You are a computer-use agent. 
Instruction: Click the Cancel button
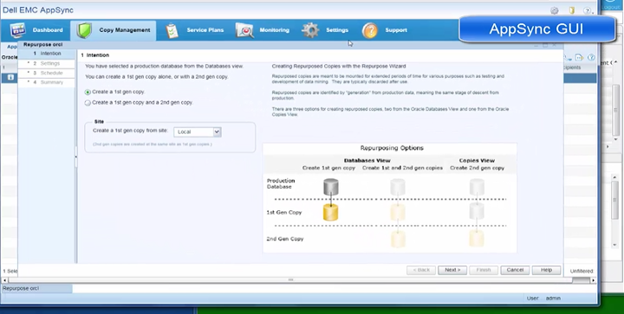pyautogui.click(x=515, y=270)
